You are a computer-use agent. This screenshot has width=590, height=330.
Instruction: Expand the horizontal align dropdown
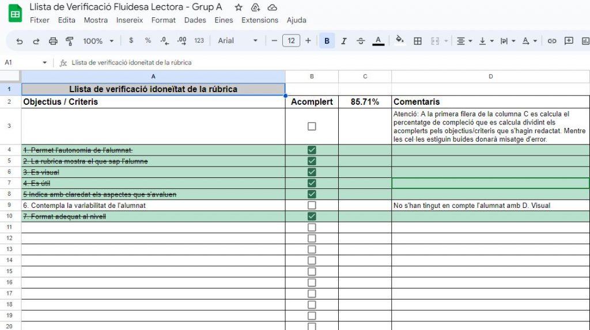[464, 41]
